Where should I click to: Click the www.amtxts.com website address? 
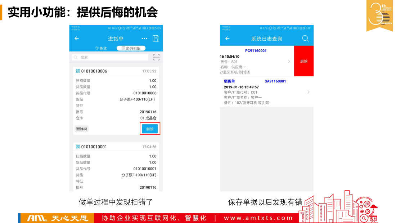(x=258, y=218)
